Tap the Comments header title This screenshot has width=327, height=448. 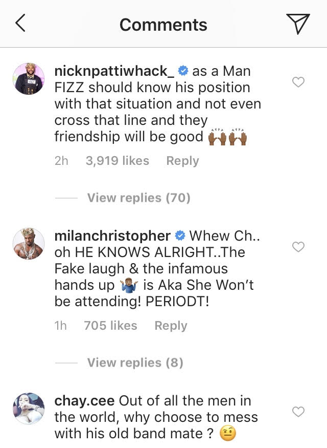163,25
